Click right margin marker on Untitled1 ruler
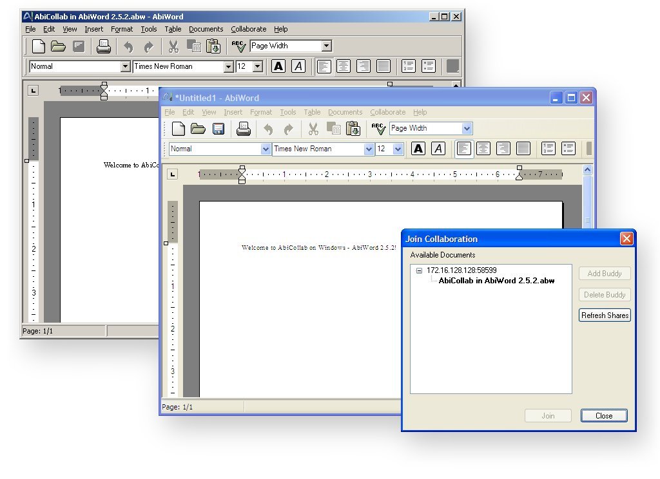This screenshot has height=479, width=660. click(x=519, y=173)
